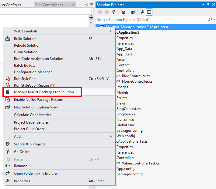
Task: Click the Back arrow in Solution Explorer toolbar
Action: click(100, 12)
